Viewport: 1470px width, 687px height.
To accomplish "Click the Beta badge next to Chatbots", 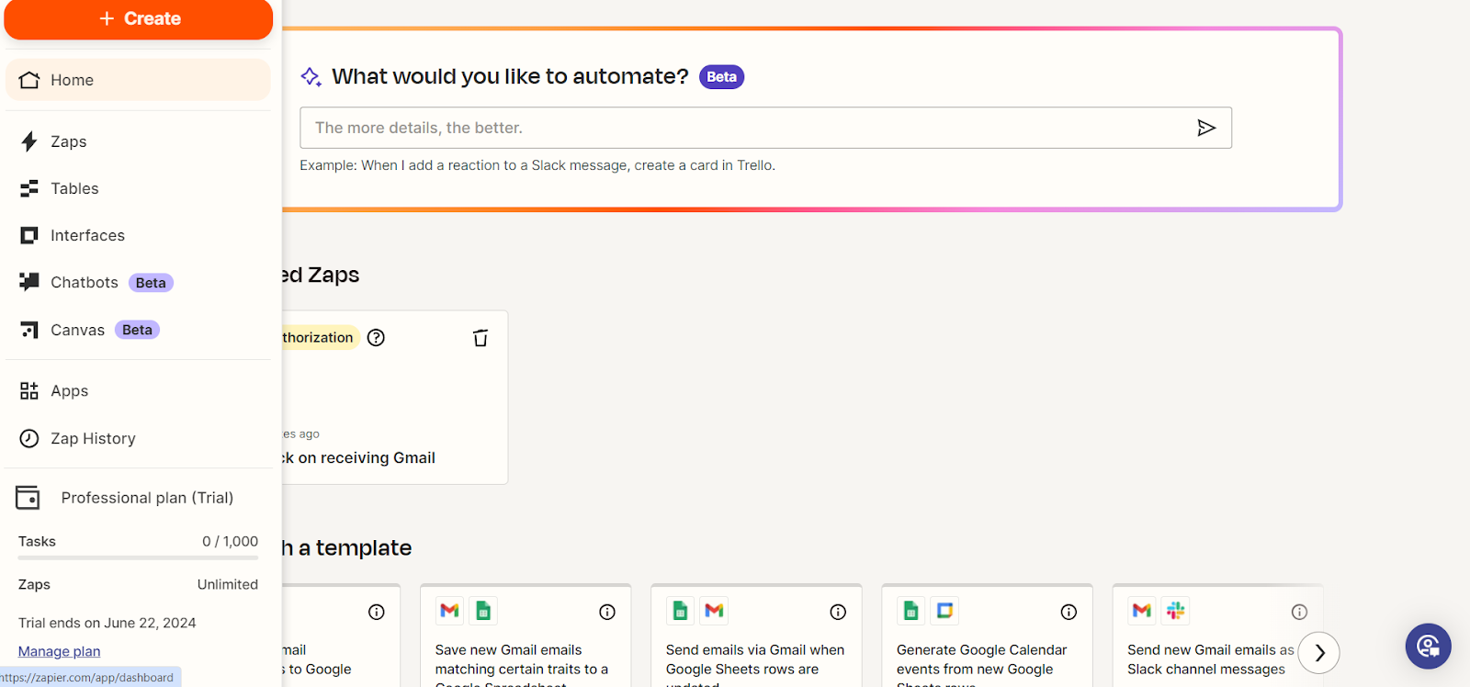I will point(151,283).
